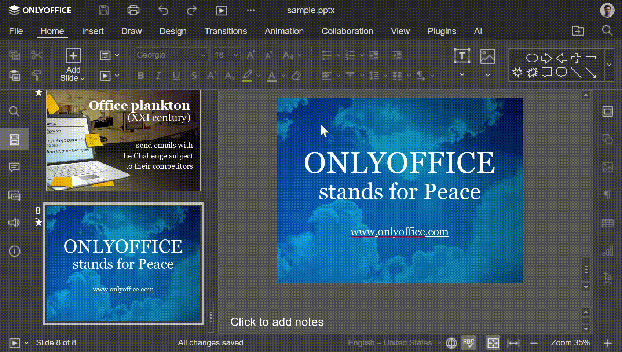Insert a text box
The height and width of the screenshot is (352, 622).
[462, 56]
